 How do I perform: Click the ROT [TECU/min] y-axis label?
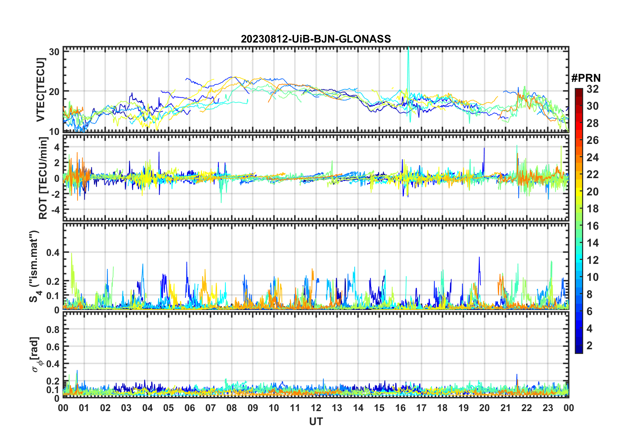pyautogui.click(x=43, y=178)
